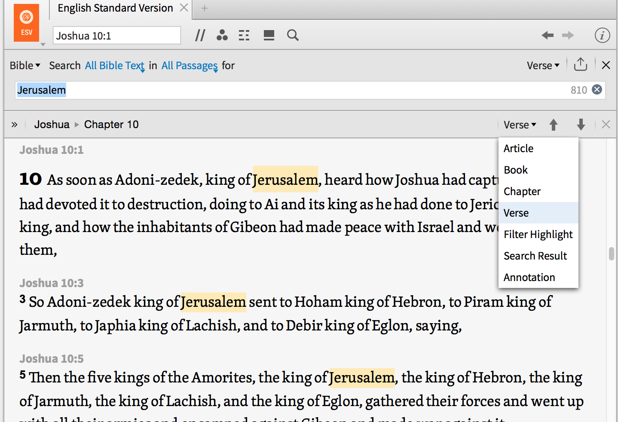Switch to reading view mode icon

point(269,35)
